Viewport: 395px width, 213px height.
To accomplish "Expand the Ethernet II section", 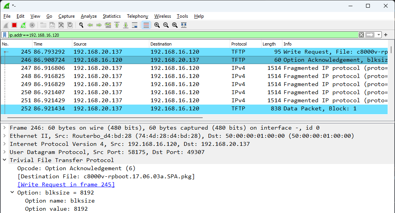I will [x=5, y=136].
